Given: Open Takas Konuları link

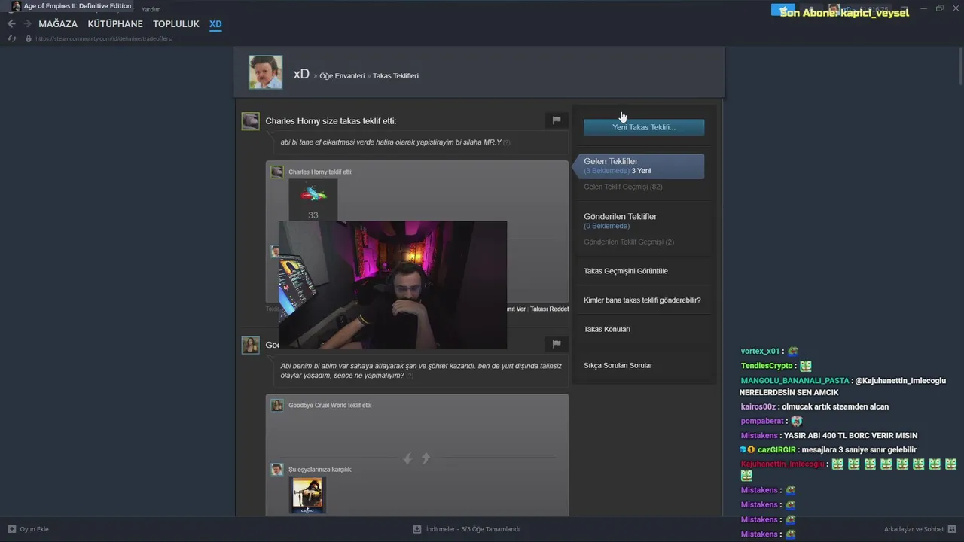Looking at the screenshot, I should (x=607, y=330).
